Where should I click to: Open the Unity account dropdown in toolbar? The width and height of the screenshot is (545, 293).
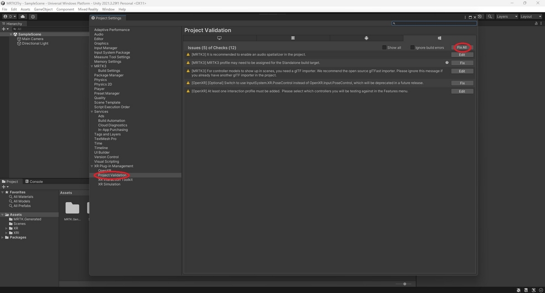tap(9, 17)
